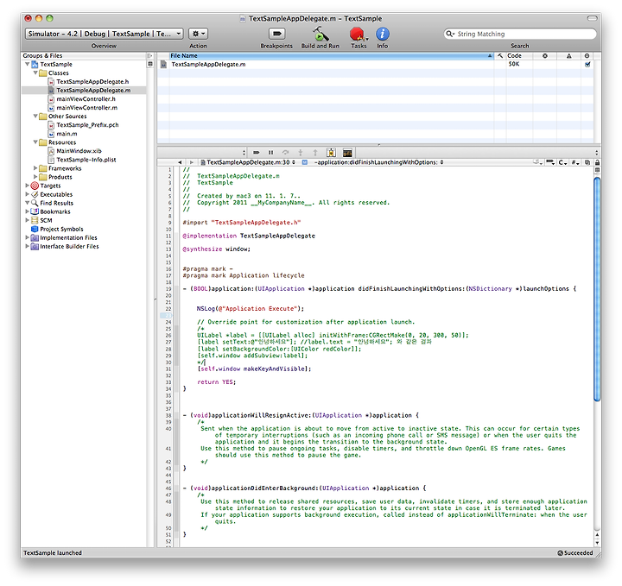
Task: Open the Debugger window spray-can icon
Action: [331, 153]
